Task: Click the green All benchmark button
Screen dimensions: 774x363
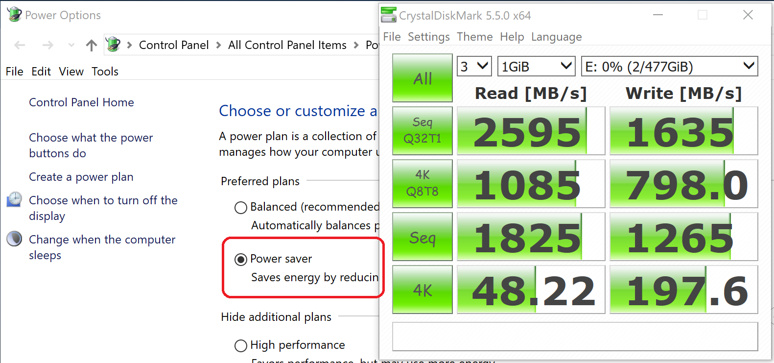Action: coord(422,78)
